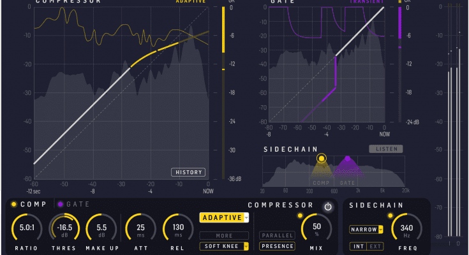Click the Mix knob at 50%

[x=315, y=228]
